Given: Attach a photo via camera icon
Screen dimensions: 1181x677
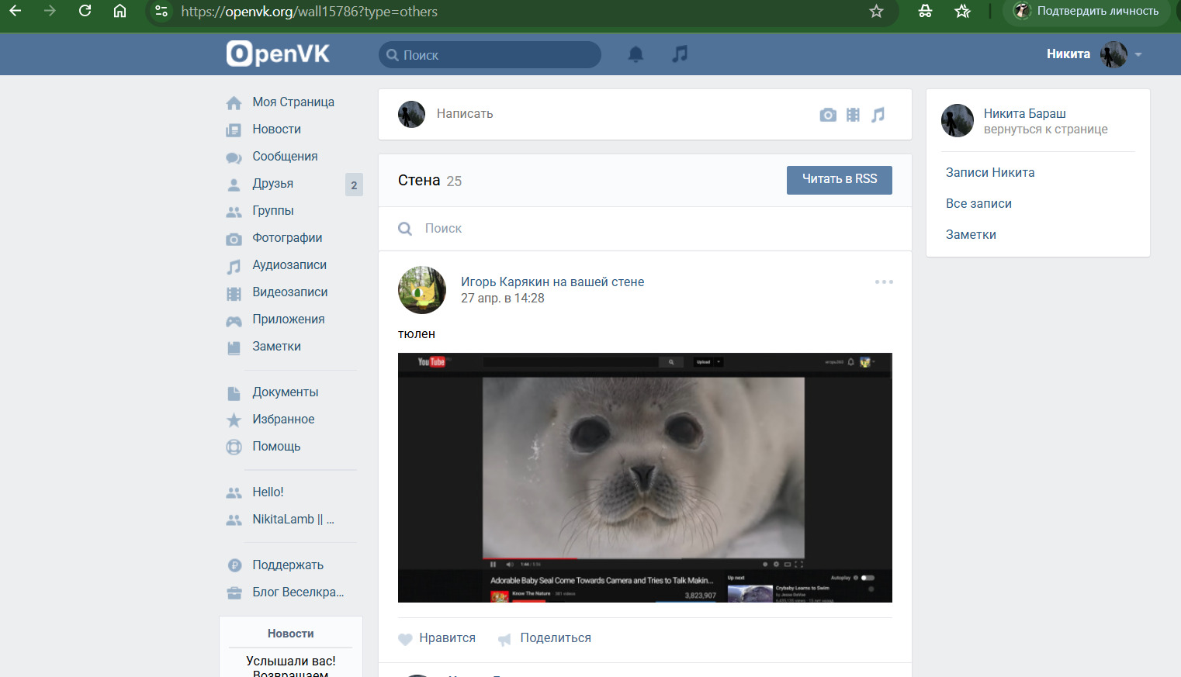Looking at the screenshot, I should [x=828, y=115].
